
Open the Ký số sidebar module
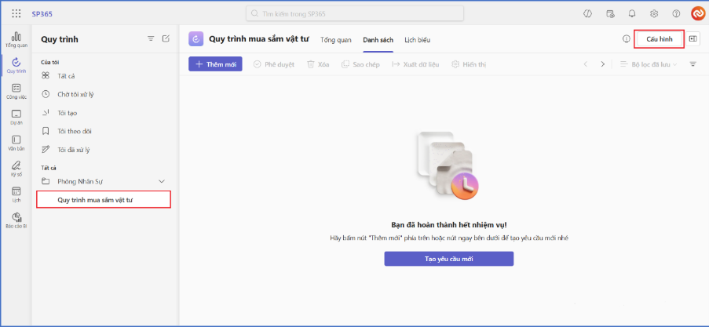[x=16, y=168]
